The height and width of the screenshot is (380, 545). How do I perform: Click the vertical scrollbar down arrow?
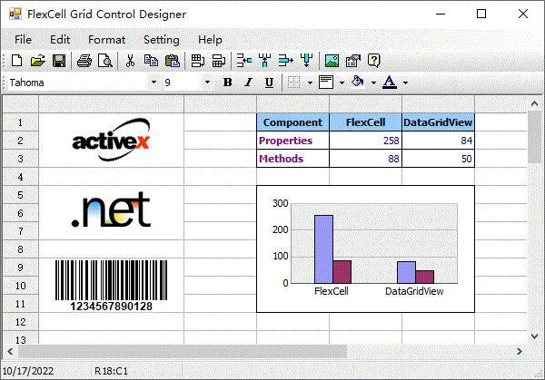tap(534, 336)
